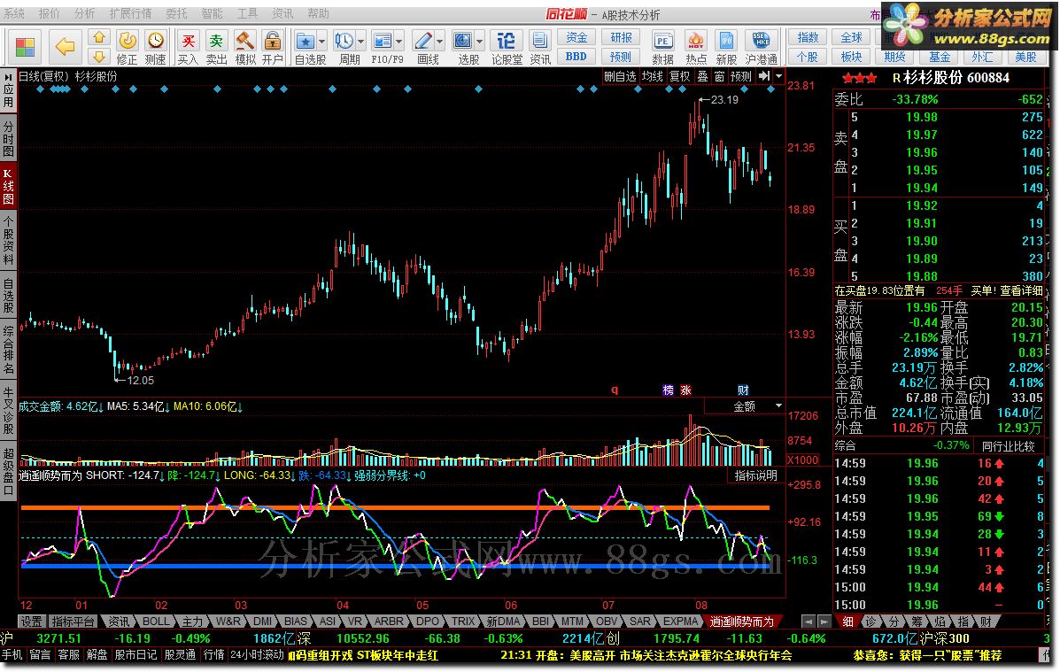
Task: Expand the 自选股 dropdown arrow
Action: (x=321, y=42)
